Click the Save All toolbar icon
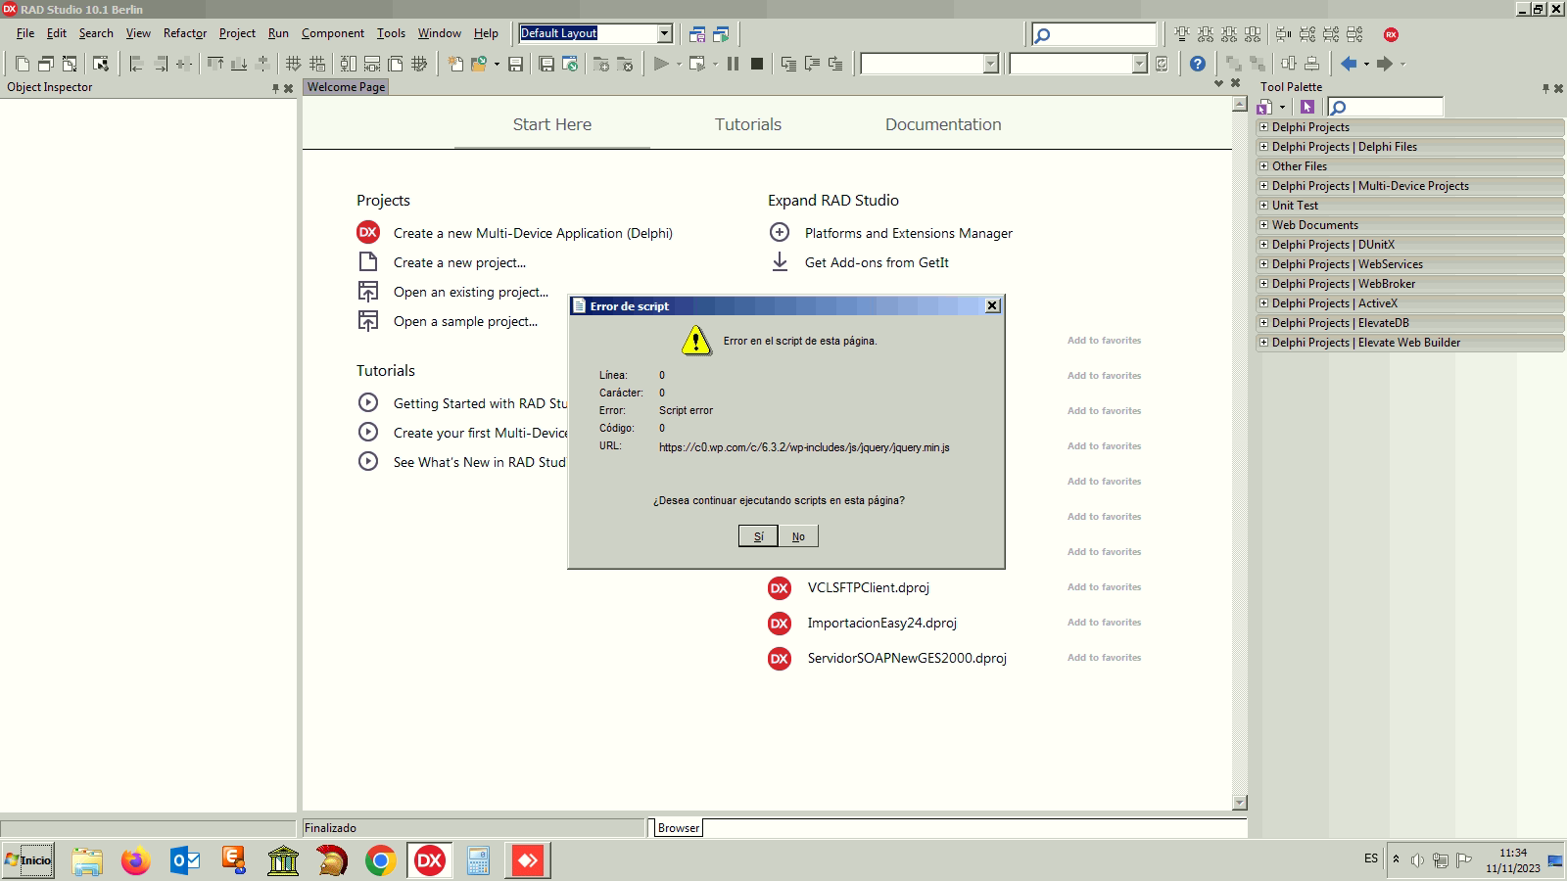 pos(546,64)
